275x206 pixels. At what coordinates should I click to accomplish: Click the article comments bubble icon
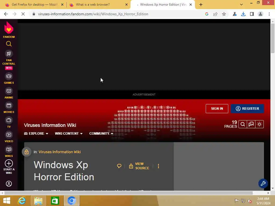[119, 166]
